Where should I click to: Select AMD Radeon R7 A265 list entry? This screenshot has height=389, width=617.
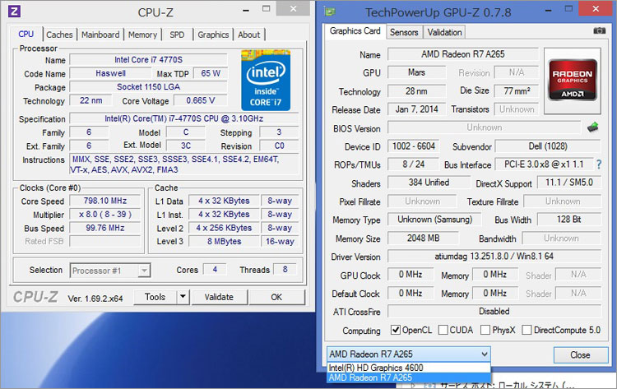tap(408, 377)
